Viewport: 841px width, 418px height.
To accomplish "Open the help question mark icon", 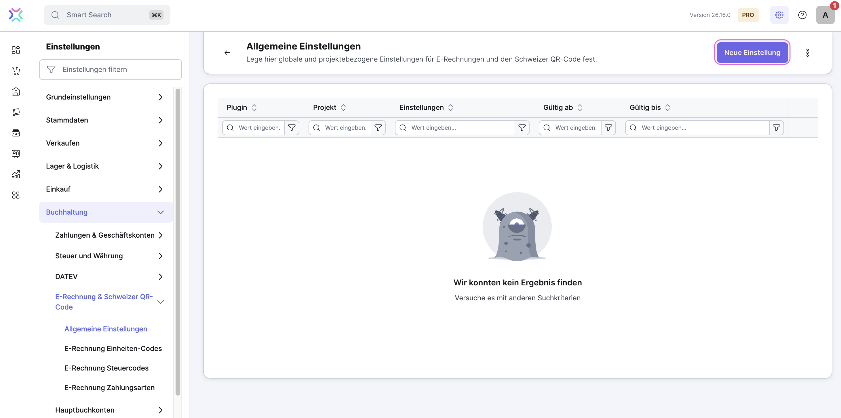I will tap(802, 15).
